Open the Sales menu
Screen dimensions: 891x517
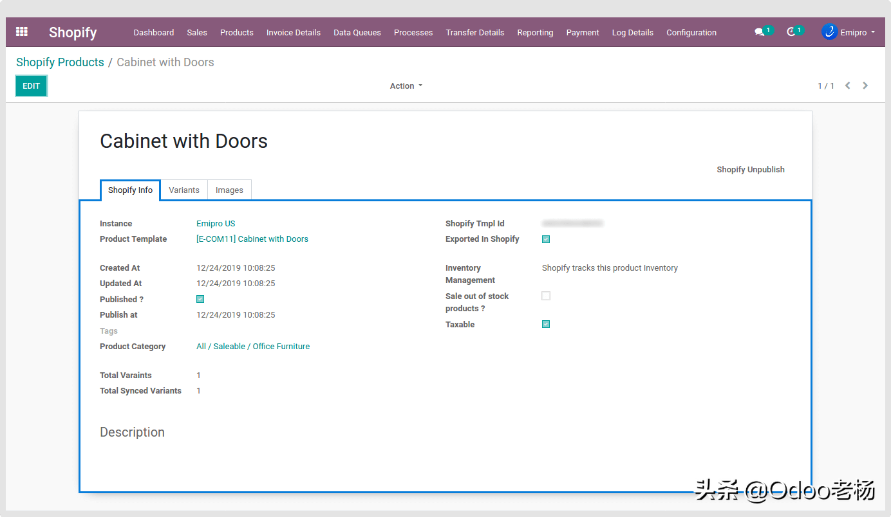197,32
